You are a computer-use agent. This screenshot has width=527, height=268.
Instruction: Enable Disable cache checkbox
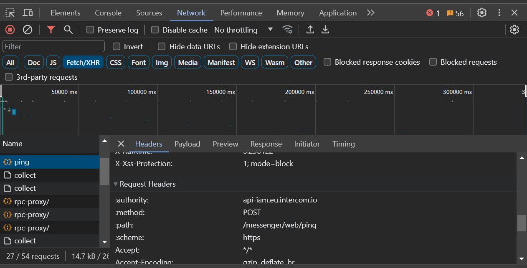point(155,30)
